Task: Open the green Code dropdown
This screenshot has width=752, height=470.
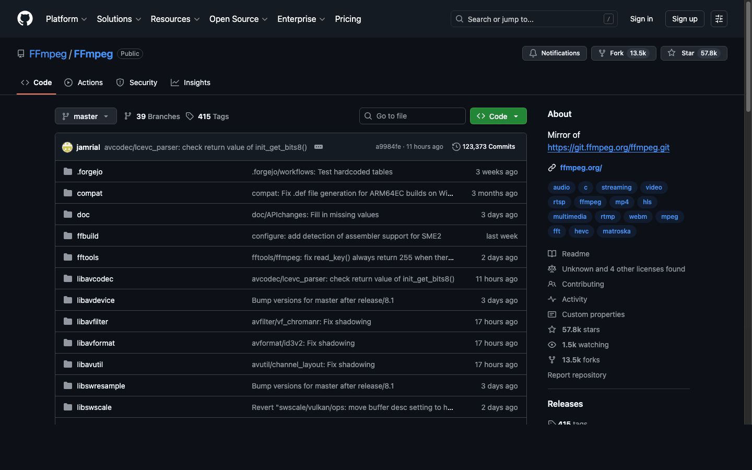Action: [498, 116]
